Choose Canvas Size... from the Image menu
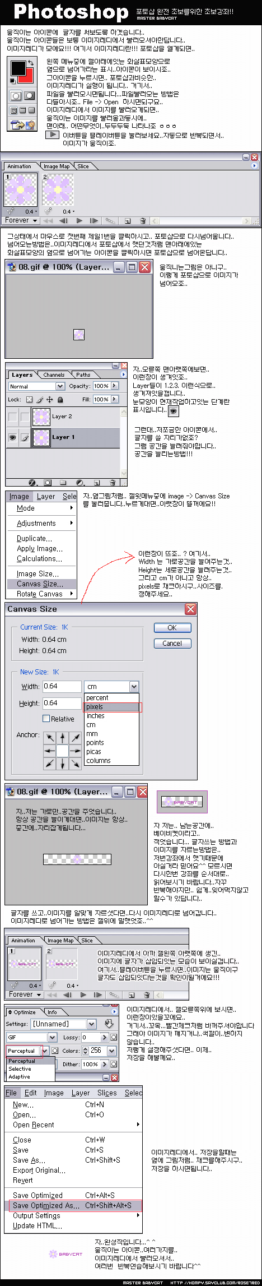The image size is (262, 1286). (x=42, y=584)
